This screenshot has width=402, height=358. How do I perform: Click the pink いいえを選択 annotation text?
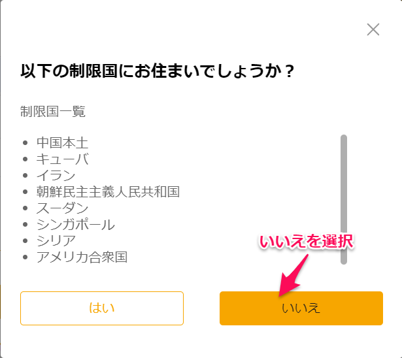(x=307, y=242)
